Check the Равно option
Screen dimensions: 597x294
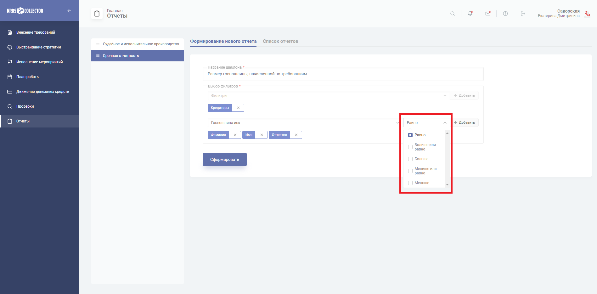click(x=410, y=135)
